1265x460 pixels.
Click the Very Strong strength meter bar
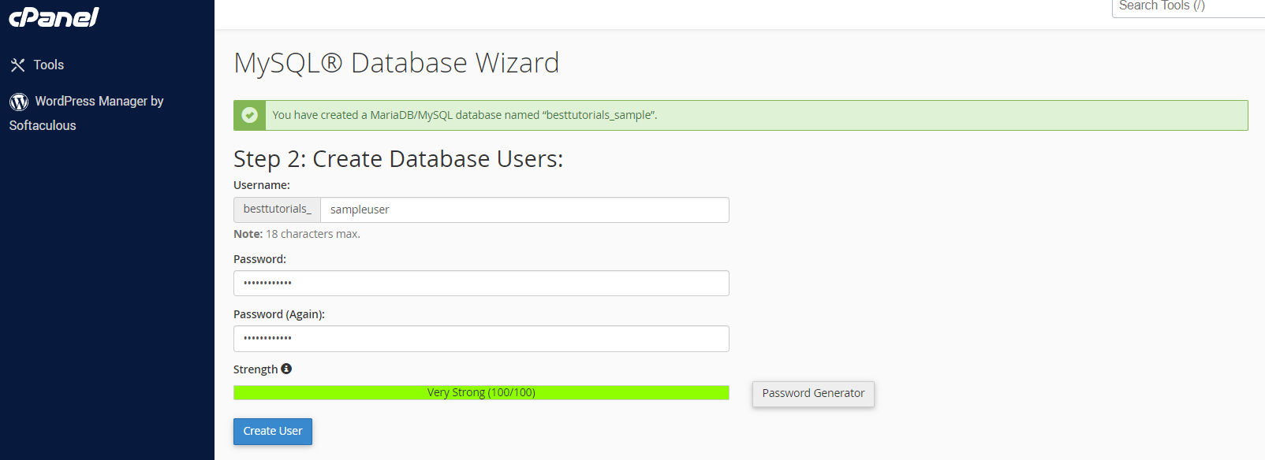click(481, 392)
